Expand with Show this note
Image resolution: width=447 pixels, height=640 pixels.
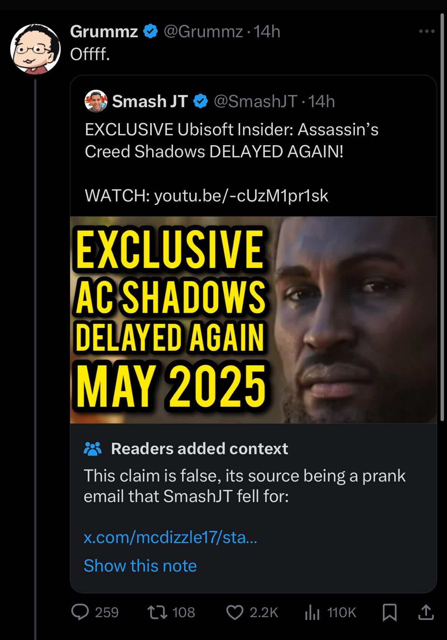coord(140,566)
